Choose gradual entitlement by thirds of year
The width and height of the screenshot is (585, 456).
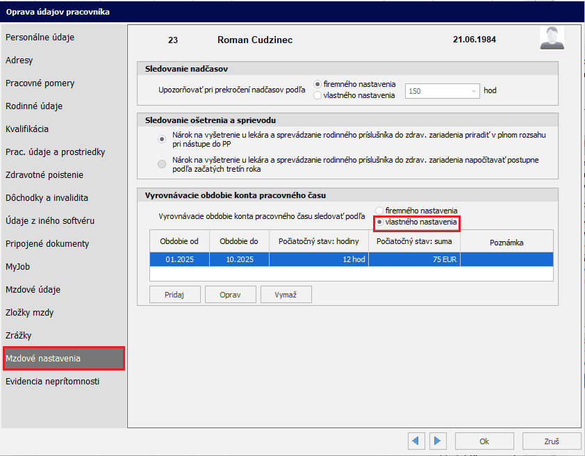[162, 164]
